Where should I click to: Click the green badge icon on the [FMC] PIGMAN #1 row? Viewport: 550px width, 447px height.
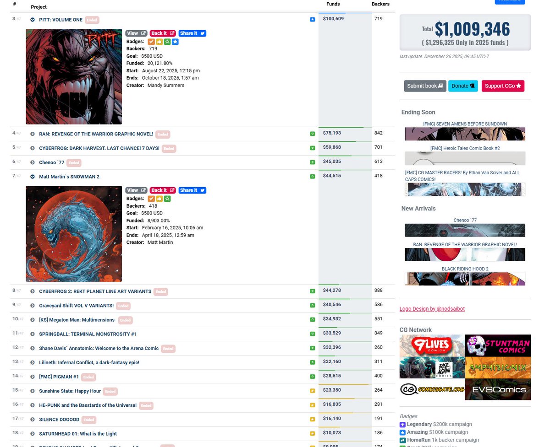click(x=313, y=377)
